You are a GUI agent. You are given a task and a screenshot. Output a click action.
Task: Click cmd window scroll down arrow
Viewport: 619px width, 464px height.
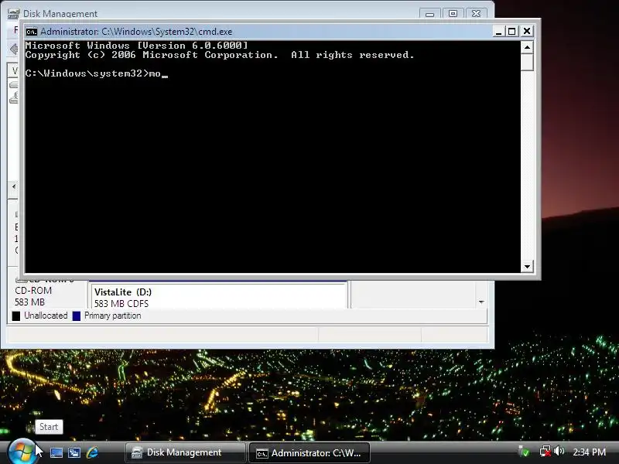click(x=527, y=267)
